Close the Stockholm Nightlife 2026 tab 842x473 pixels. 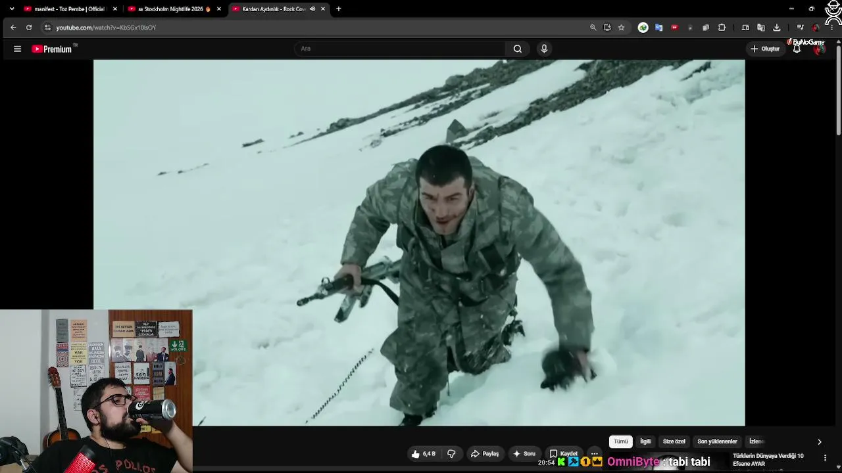point(219,9)
